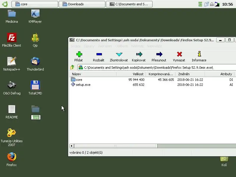
Task: Click the eject hardware tray icon
Action: (212, 4)
